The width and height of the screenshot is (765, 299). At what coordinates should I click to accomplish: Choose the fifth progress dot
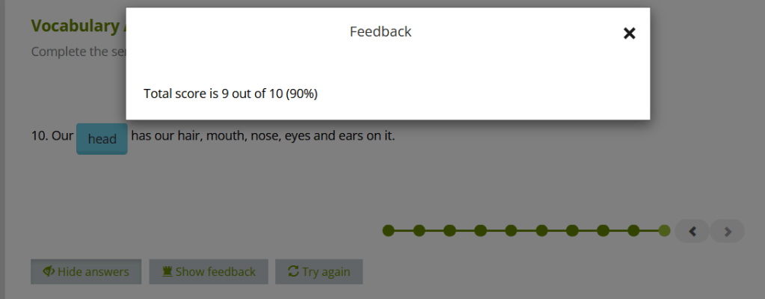[x=511, y=230]
